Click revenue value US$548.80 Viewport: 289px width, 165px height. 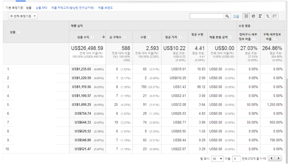pyautogui.click(x=83, y=140)
